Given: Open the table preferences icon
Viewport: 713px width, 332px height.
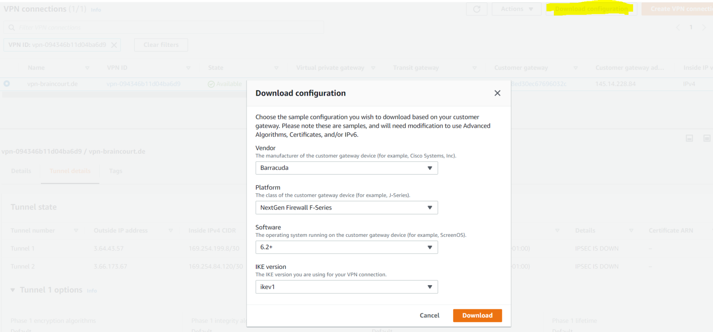Looking at the screenshot, I should point(707,138).
